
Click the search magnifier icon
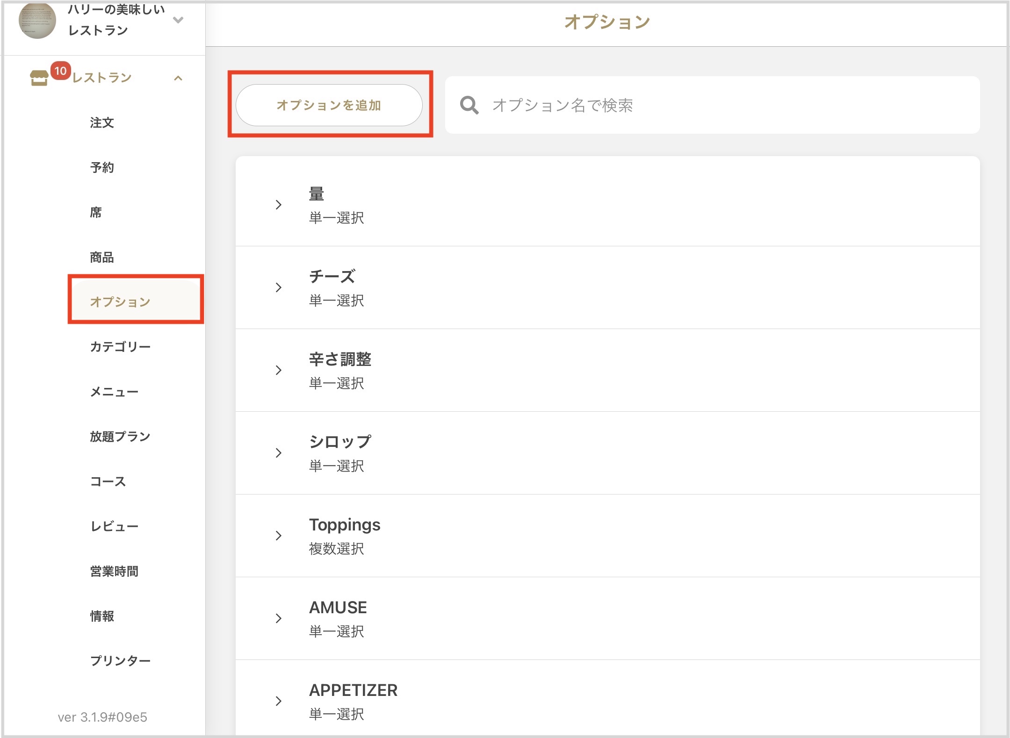pos(469,105)
